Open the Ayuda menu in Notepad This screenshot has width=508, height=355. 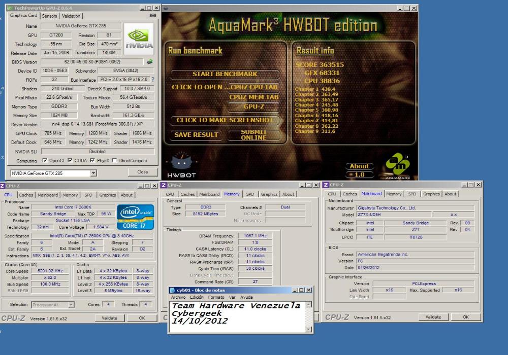tap(246, 297)
